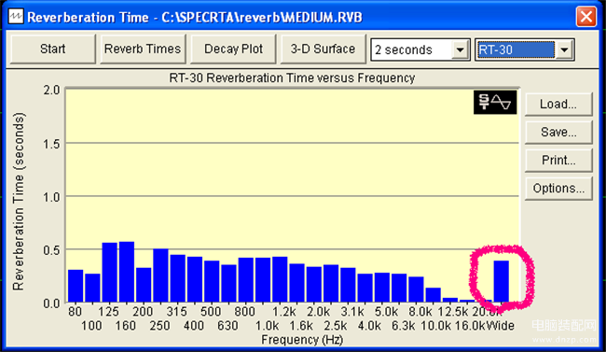606x352 pixels.
Task: Click the '100' x-axis label
Action: point(91,326)
